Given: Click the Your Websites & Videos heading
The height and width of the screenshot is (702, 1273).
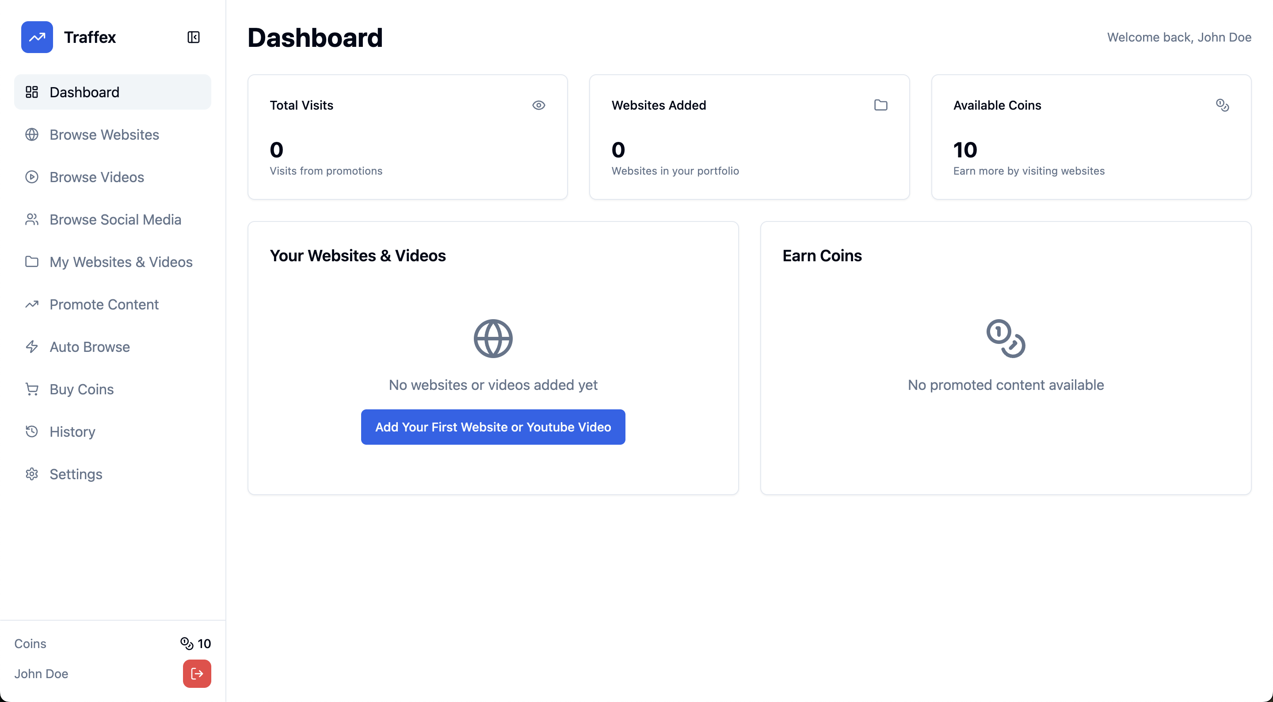Looking at the screenshot, I should [358, 256].
